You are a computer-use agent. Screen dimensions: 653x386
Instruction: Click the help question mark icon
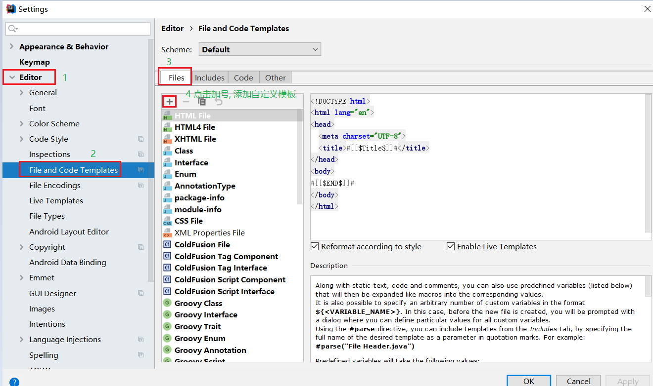pyautogui.click(x=14, y=382)
